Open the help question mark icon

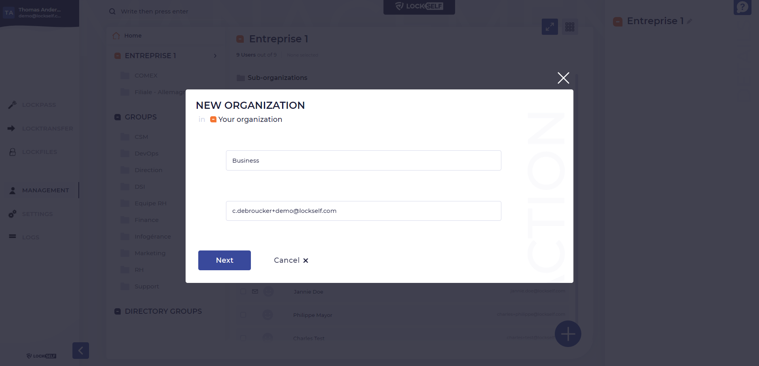(x=742, y=7)
